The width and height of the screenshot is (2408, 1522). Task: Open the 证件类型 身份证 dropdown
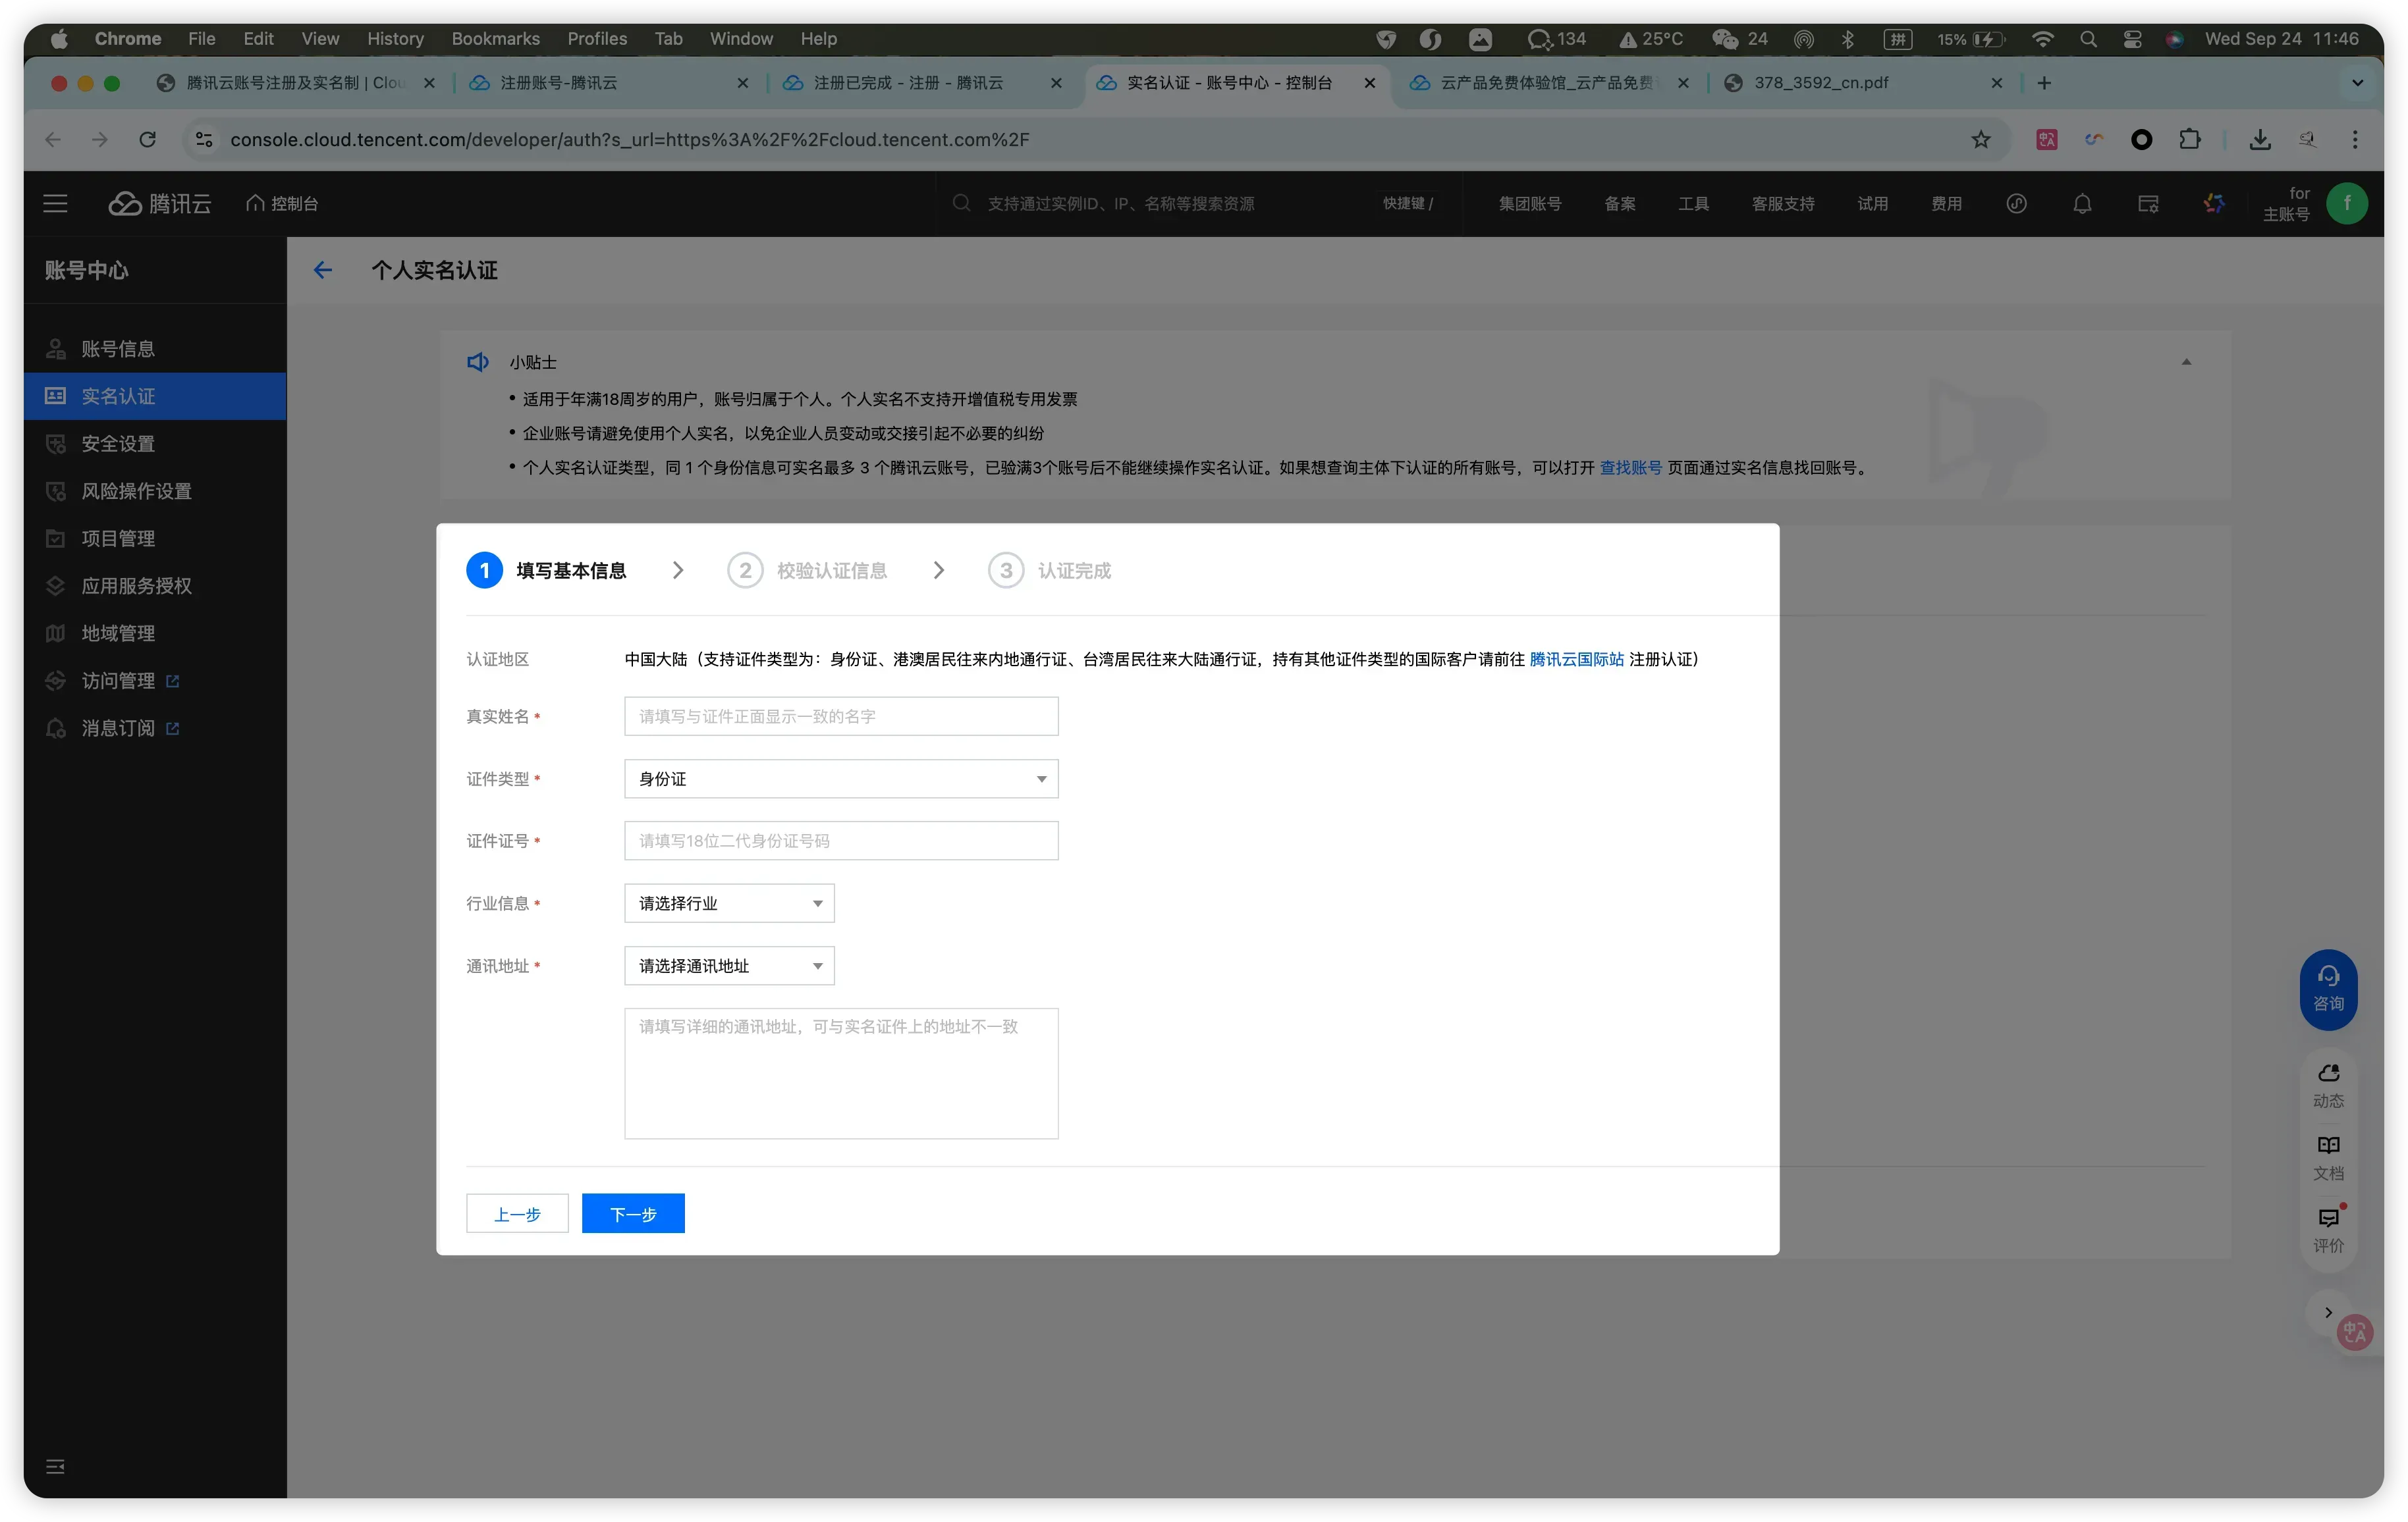click(840, 779)
